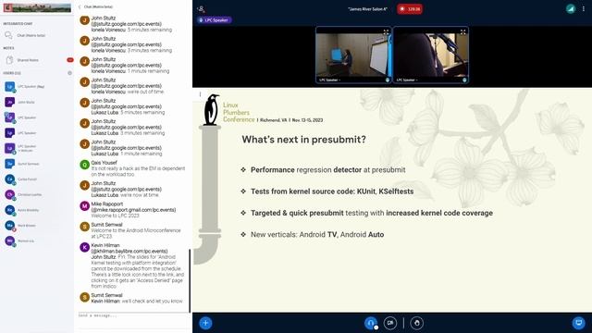Open the connection status icon
This screenshot has height=333, width=592.
tap(571, 9)
